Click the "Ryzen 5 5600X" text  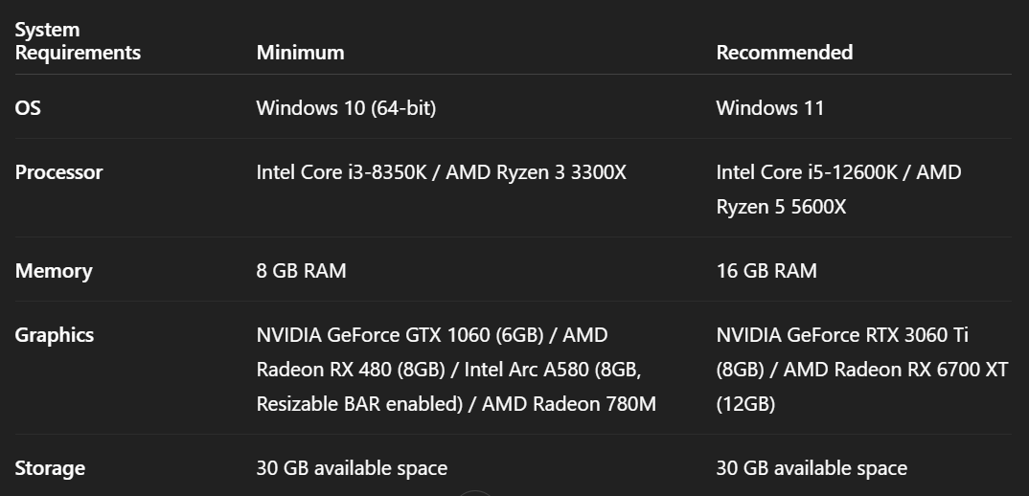coord(781,207)
